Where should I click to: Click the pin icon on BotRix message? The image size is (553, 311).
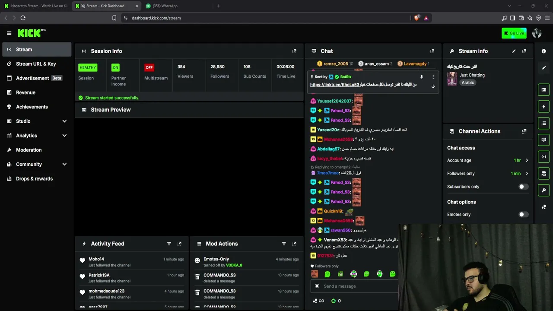[422, 77]
